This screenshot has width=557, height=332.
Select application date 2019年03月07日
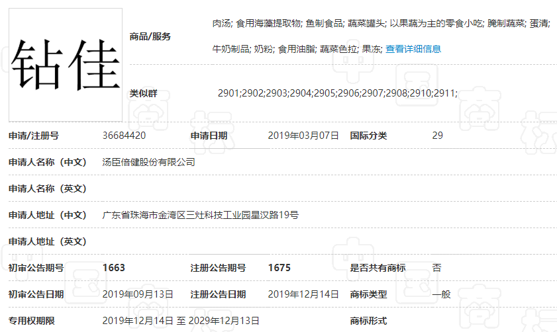[303, 136]
